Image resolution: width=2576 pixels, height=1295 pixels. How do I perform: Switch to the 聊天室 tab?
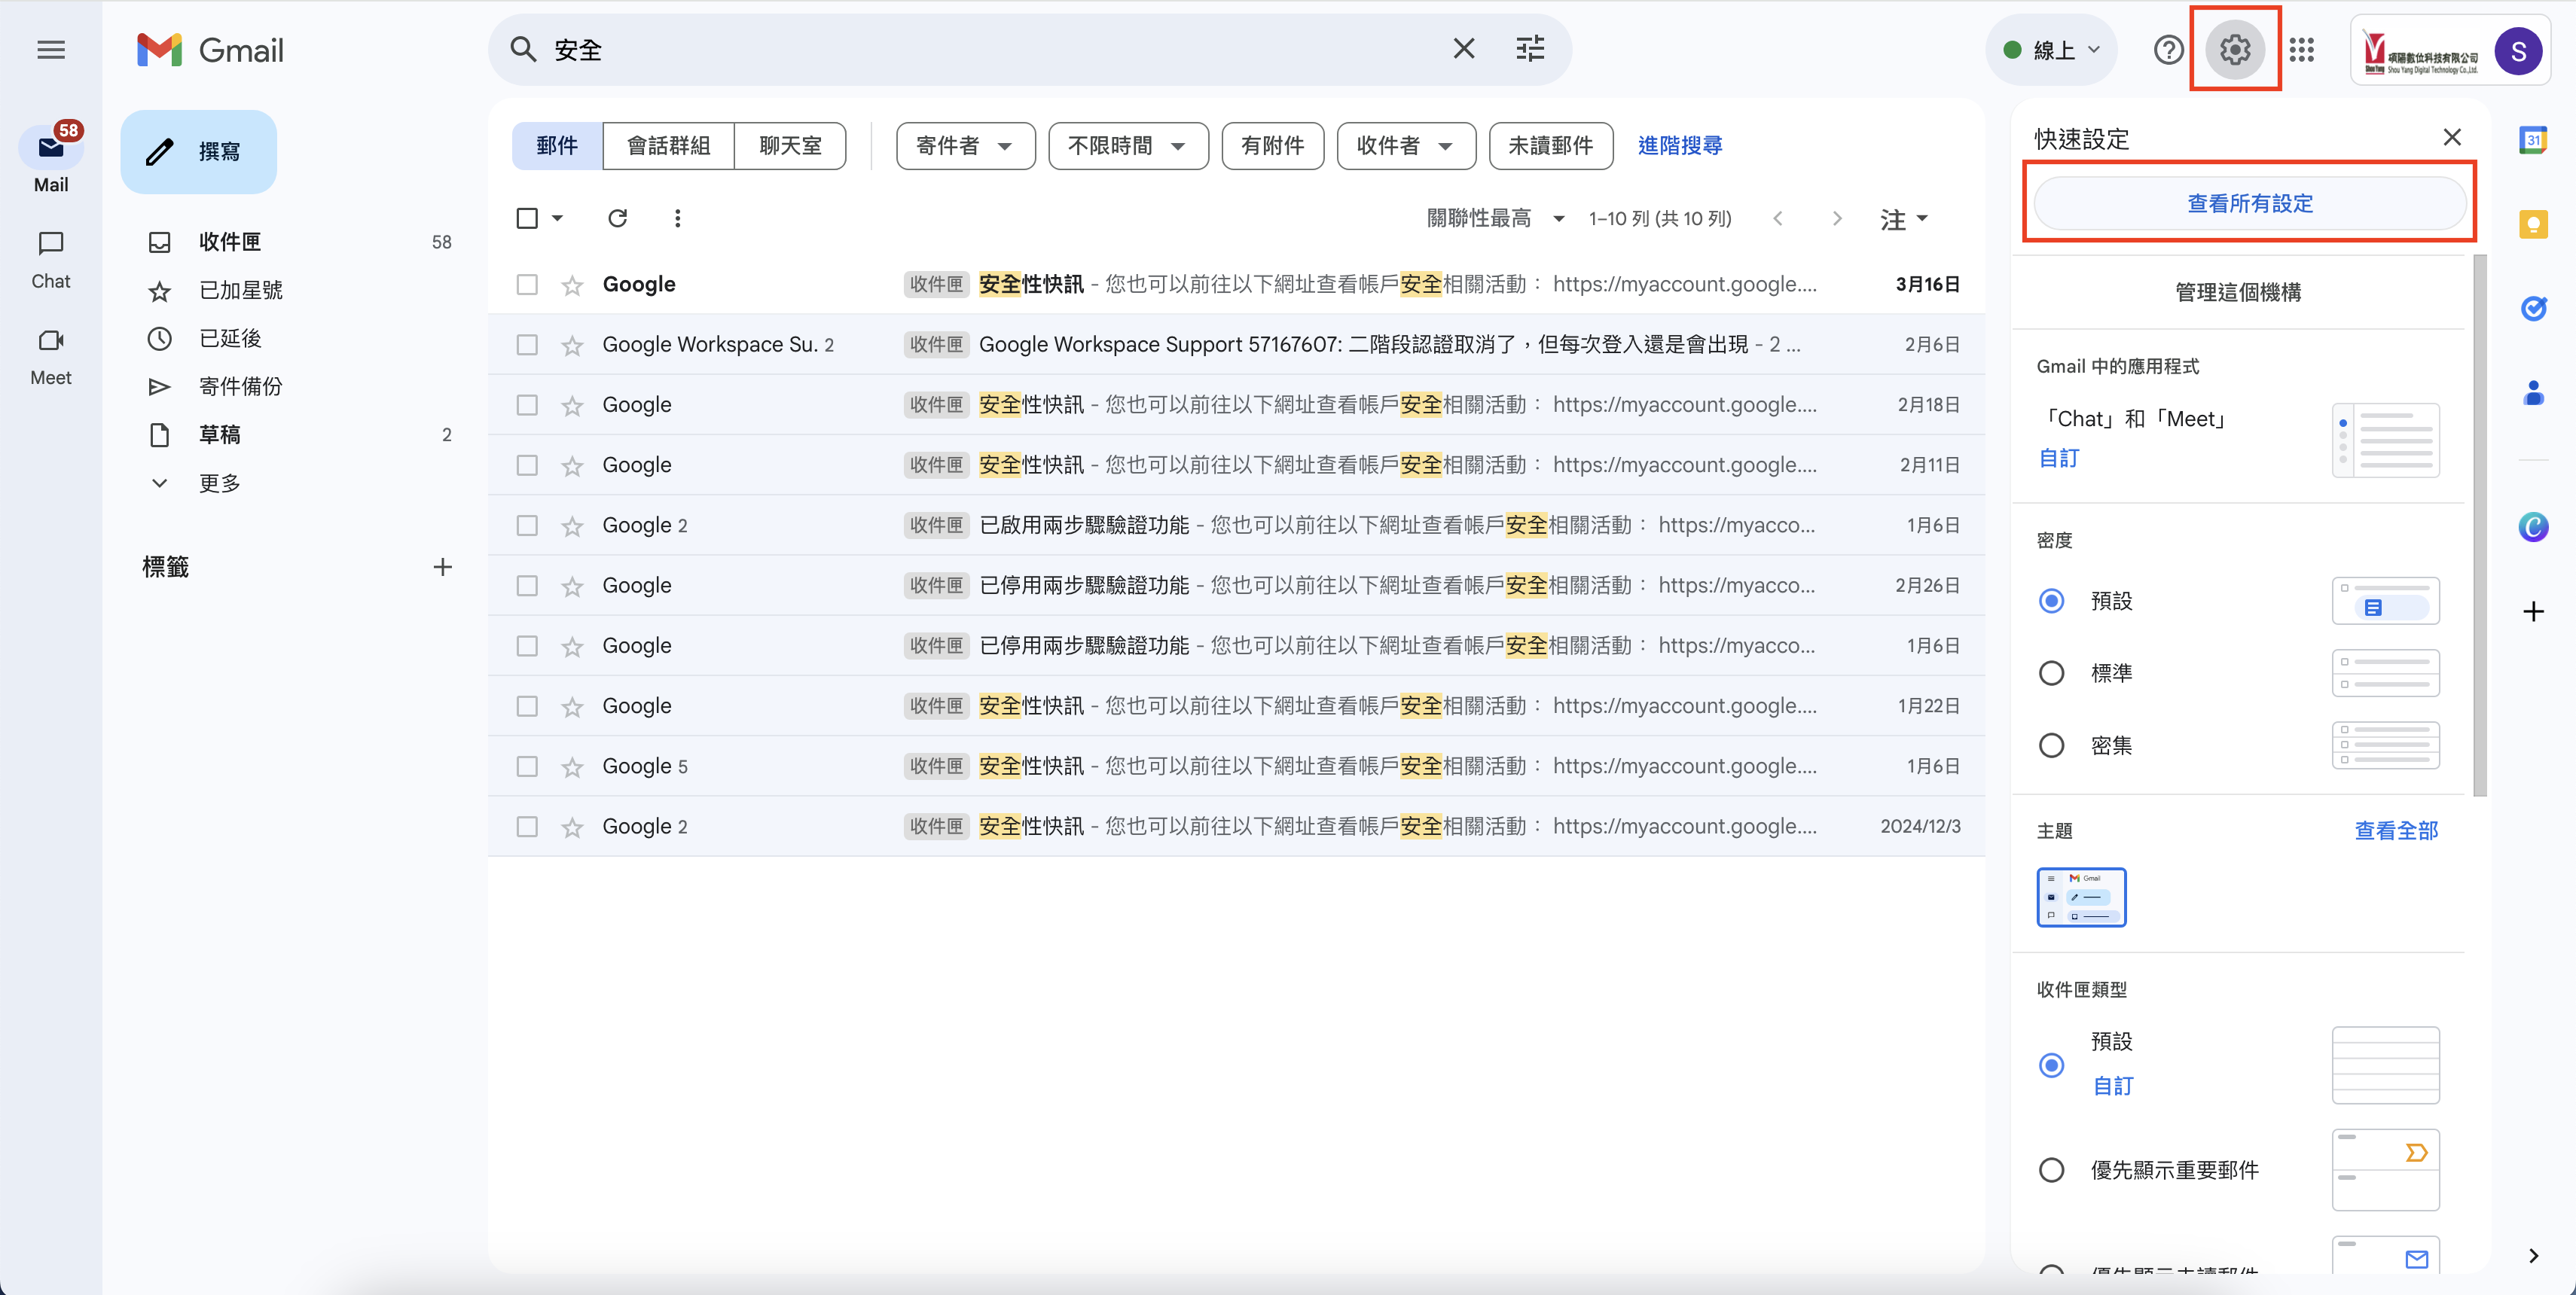789,146
